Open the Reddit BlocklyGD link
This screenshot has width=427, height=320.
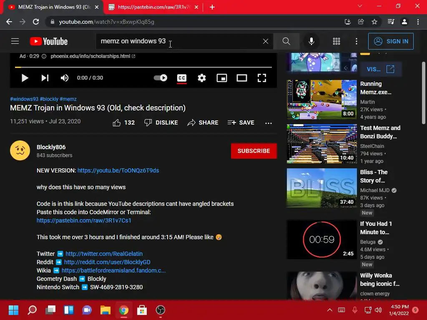point(107,262)
